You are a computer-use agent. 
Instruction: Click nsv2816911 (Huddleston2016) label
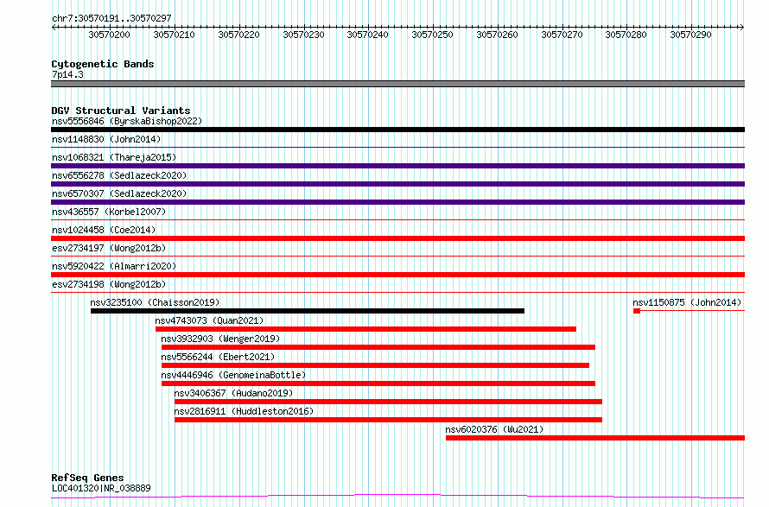[x=244, y=411]
